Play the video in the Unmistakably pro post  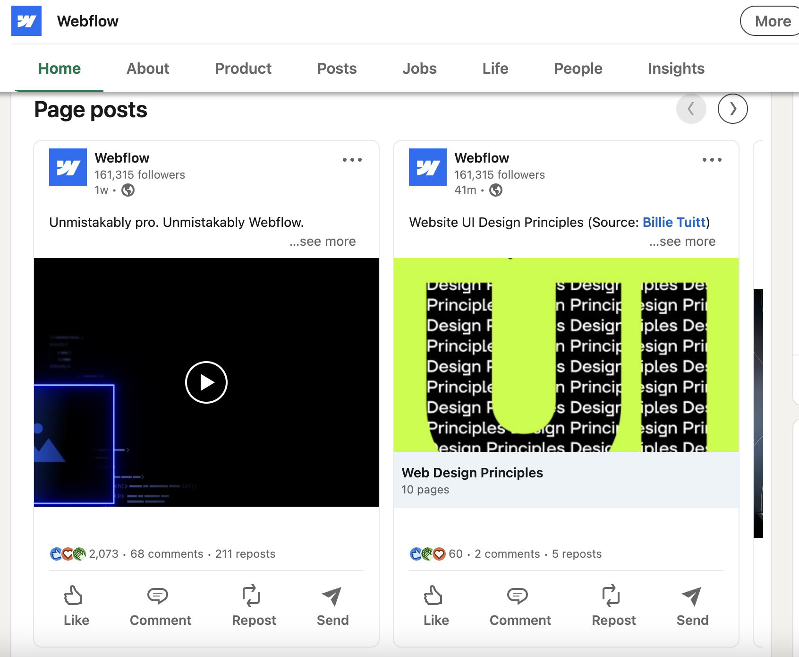pos(206,382)
